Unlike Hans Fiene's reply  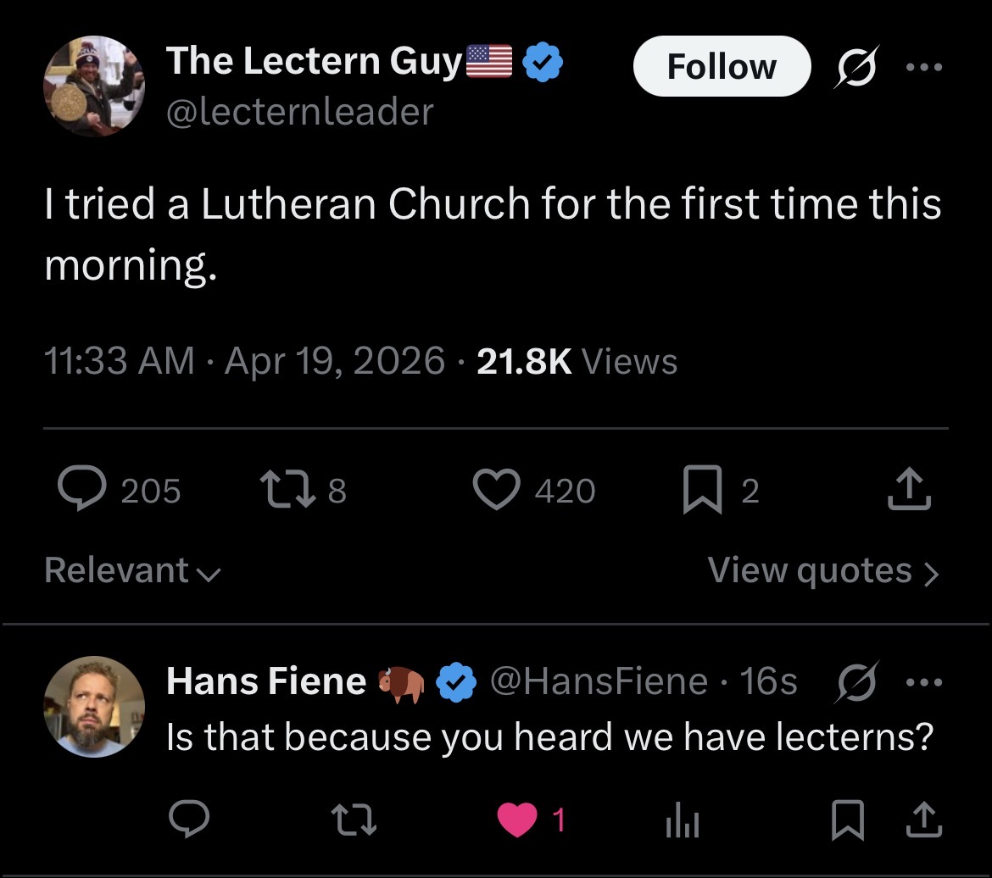pyautogui.click(x=518, y=820)
